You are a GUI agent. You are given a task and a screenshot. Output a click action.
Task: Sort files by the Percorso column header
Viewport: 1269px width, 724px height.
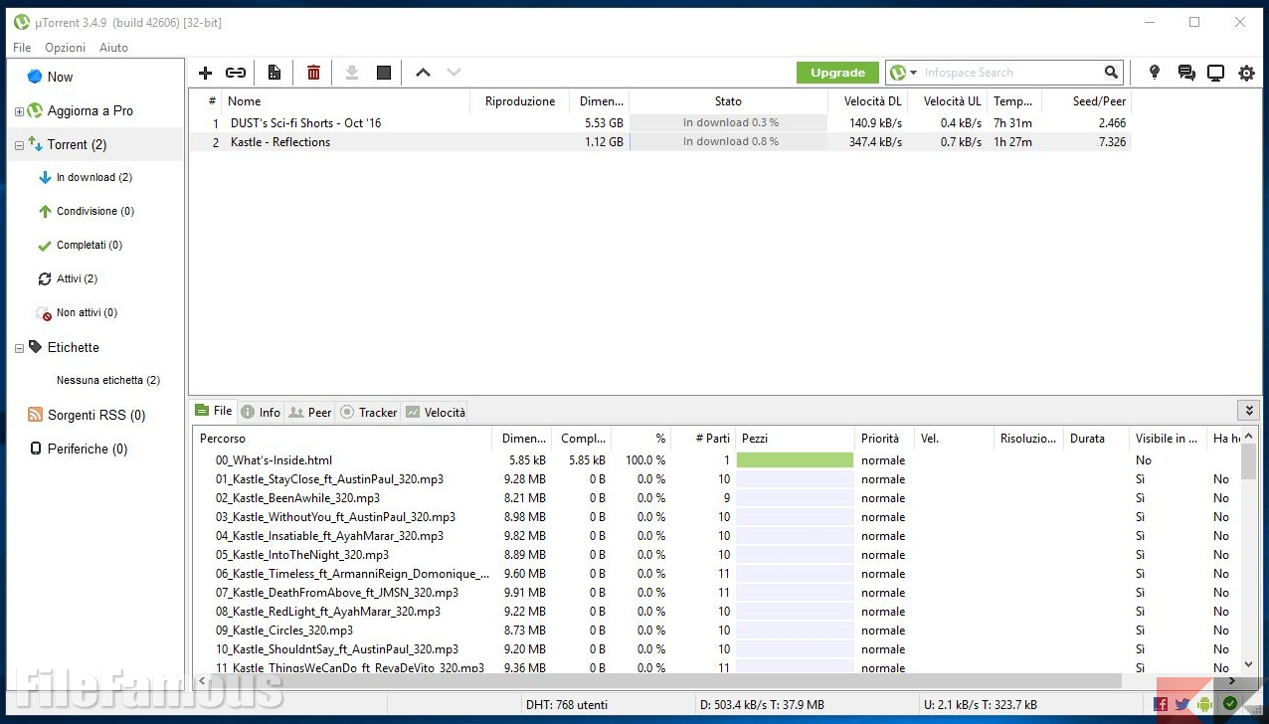coord(342,439)
